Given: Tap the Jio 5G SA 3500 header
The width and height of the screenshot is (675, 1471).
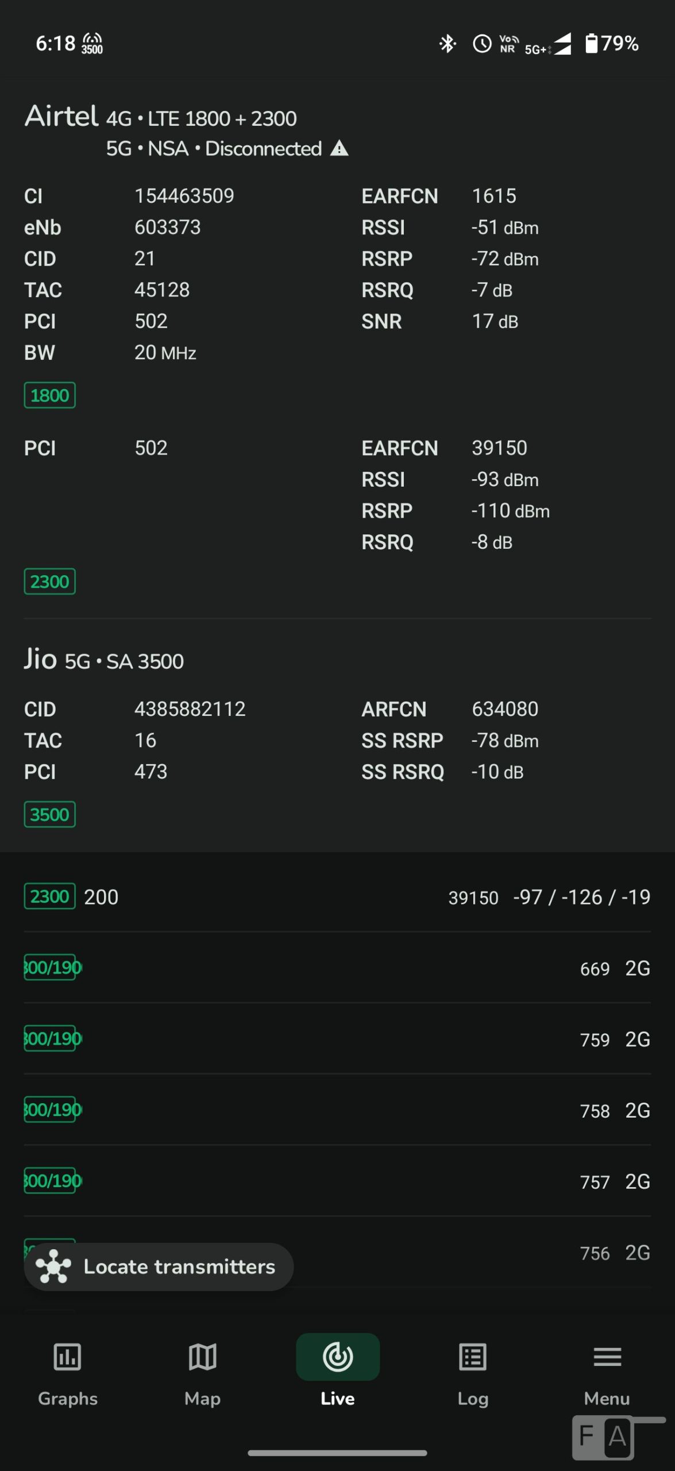Looking at the screenshot, I should pyautogui.click(x=104, y=660).
